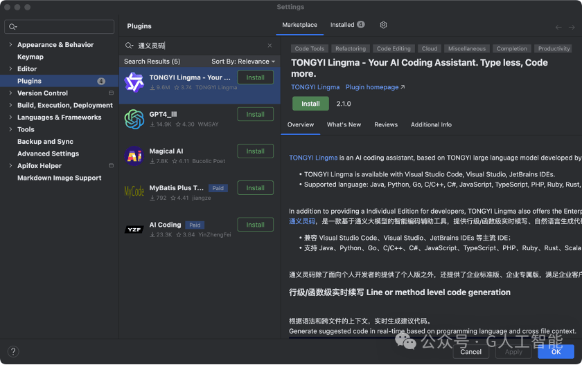Click the Code Tools tag

click(x=309, y=48)
